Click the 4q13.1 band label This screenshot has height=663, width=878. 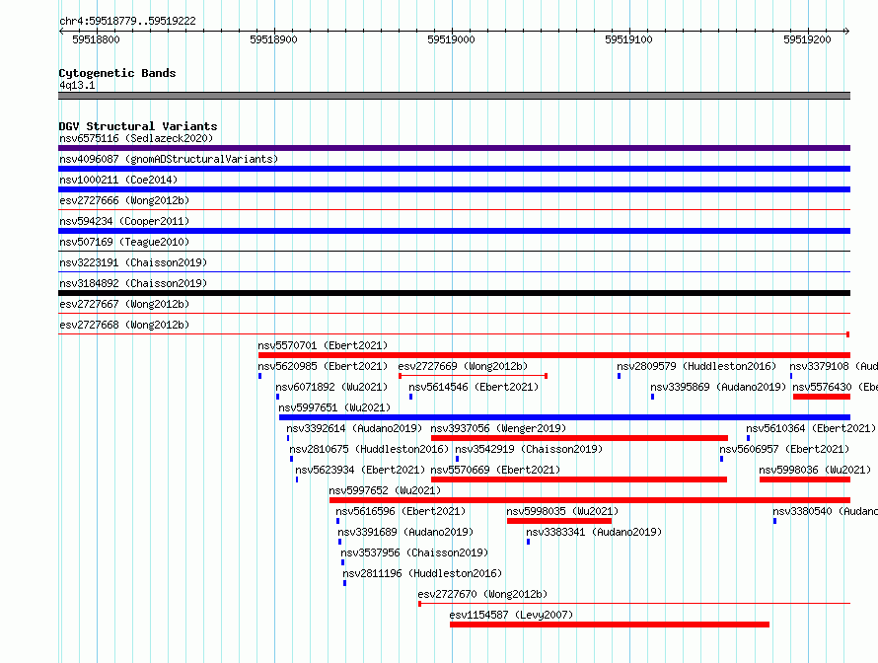[x=77, y=85]
